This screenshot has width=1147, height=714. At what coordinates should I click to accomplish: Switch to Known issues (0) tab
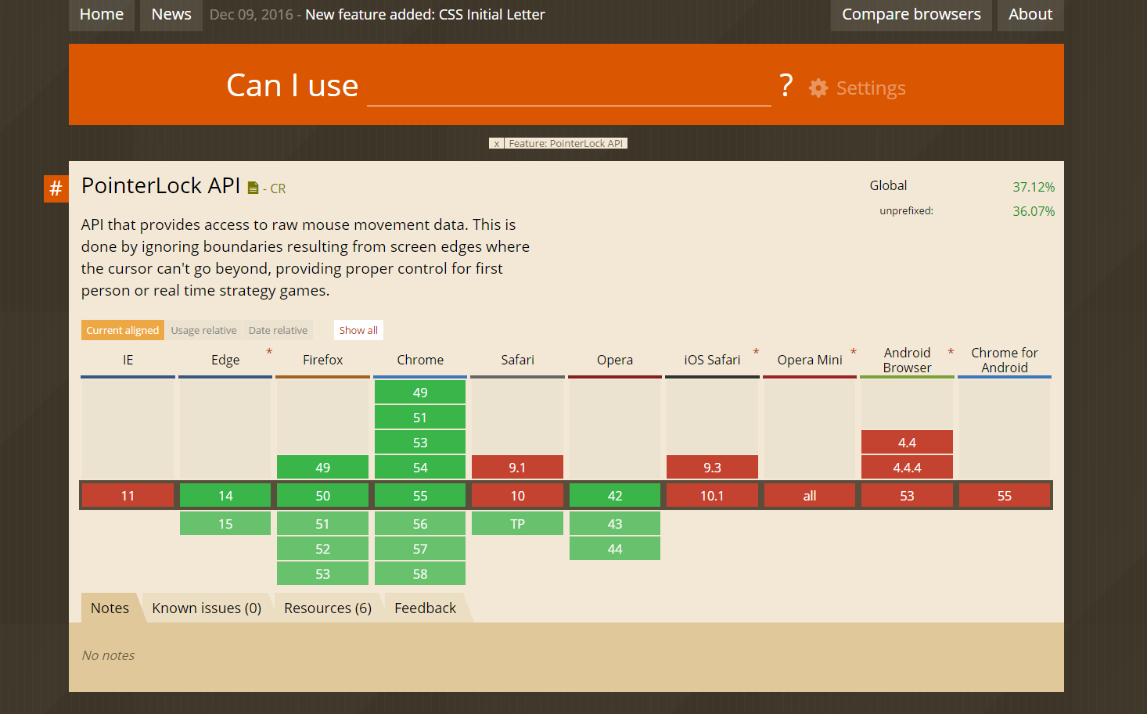(x=207, y=608)
